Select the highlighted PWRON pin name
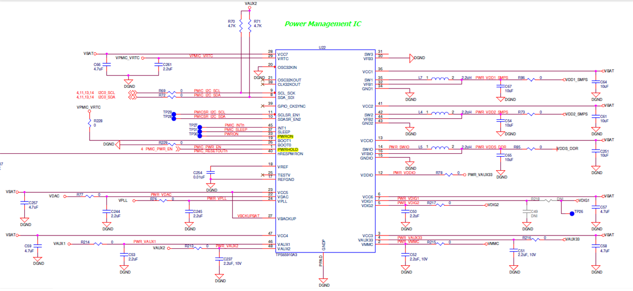This screenshot has height=291, width=633. pos(285,137)
